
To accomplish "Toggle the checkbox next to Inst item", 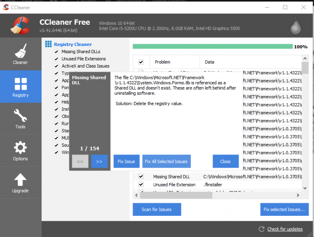I will [x=56, y=109].
